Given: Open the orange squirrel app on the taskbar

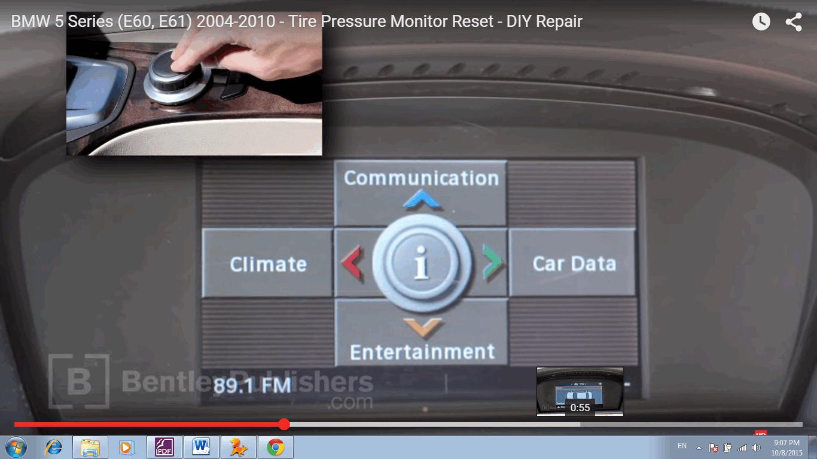Looking at the screenshot, I should [239, 447].
